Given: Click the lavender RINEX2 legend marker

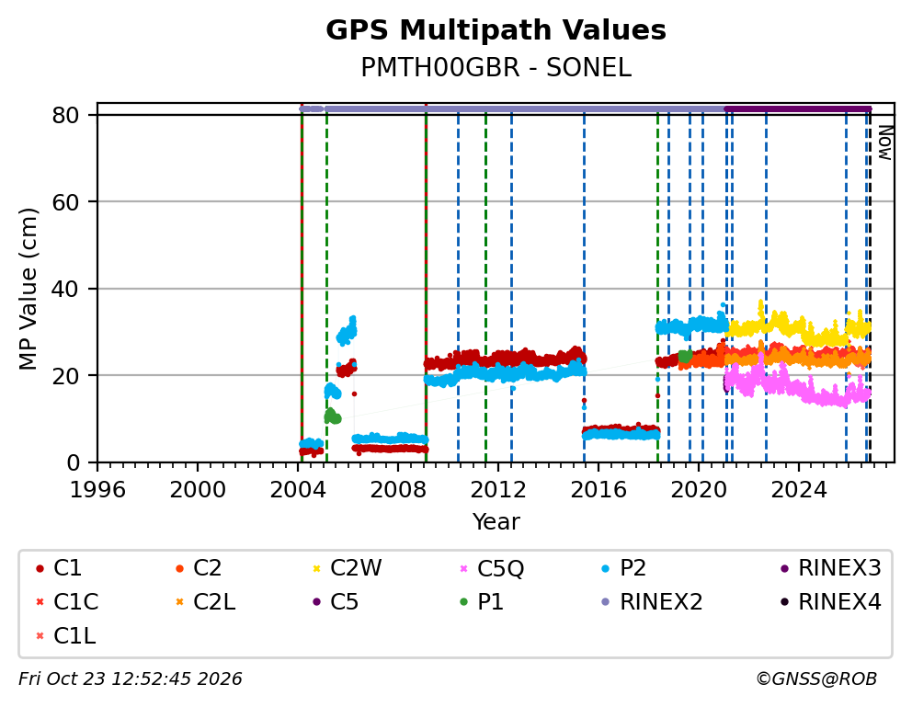Looking at the screenshot, I should point(606,602).
